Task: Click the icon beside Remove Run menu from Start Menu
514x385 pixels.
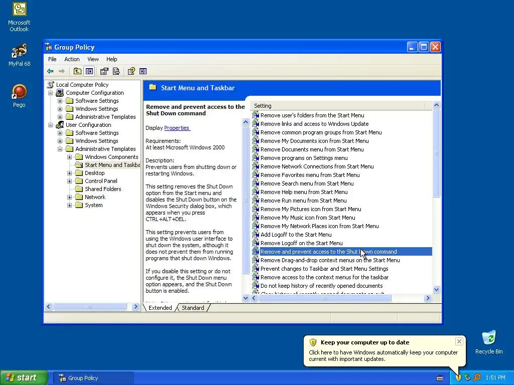Action: pyautogui.click(x=255, y=201)
